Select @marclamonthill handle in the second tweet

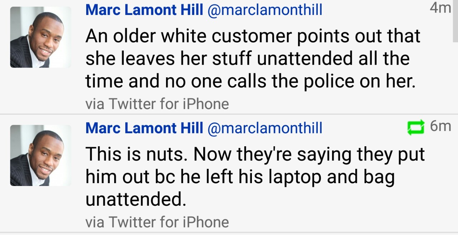(265, 128)
